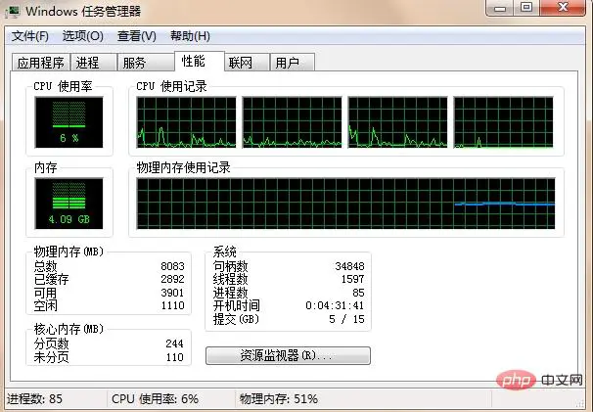Click the 物理内存使用记录 graph
This screenshot has height=412, width=593.
coord(345,204)
